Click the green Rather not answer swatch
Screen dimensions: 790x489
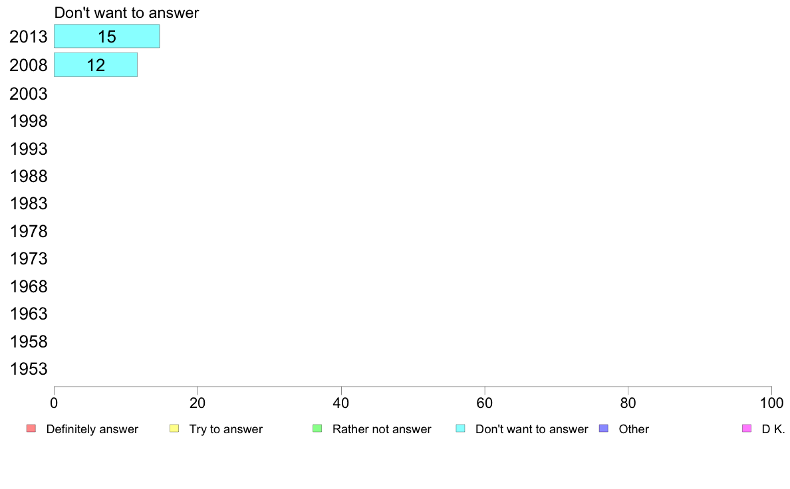coord(317,429)
